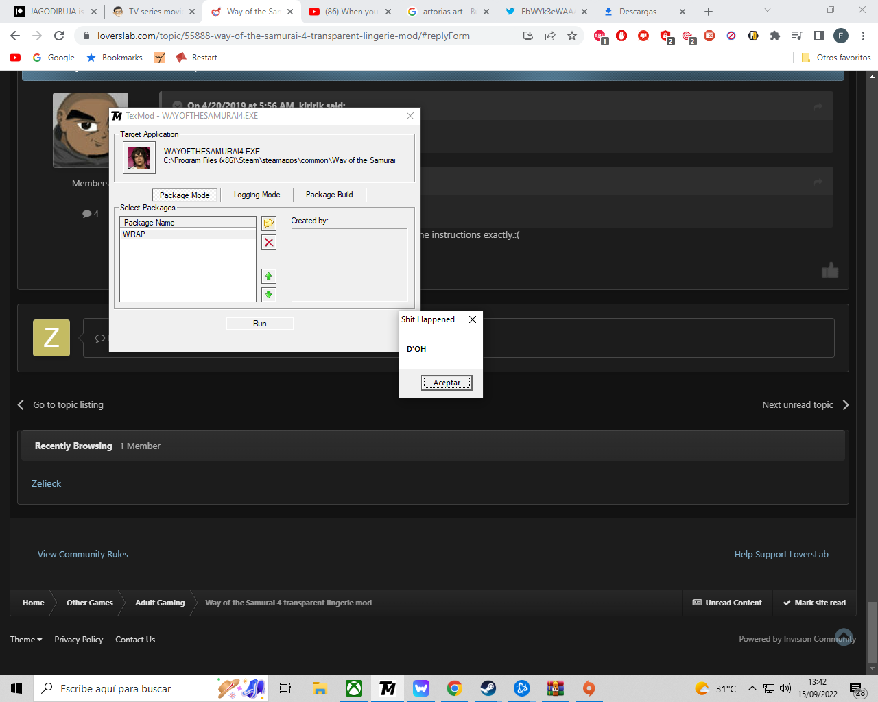Image resolution: width=878 pixels, height=702 pixels.
Task: Bookmark this page with the star icon
Action: tap(572, 36)
